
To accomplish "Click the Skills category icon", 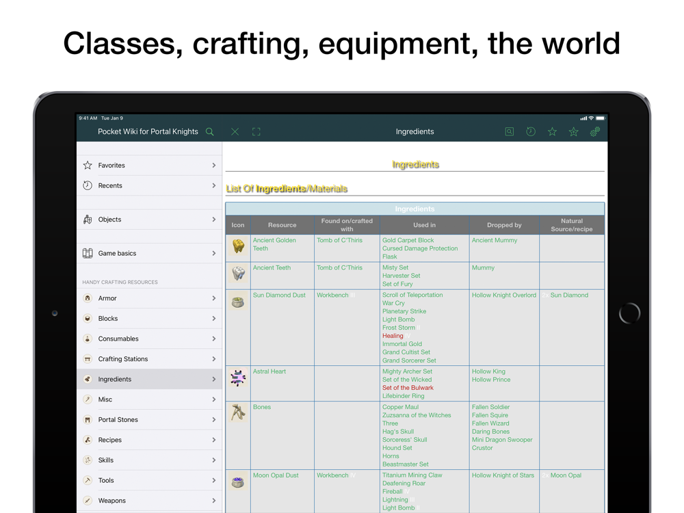I will pyautogui.click(x=88, y=460).
